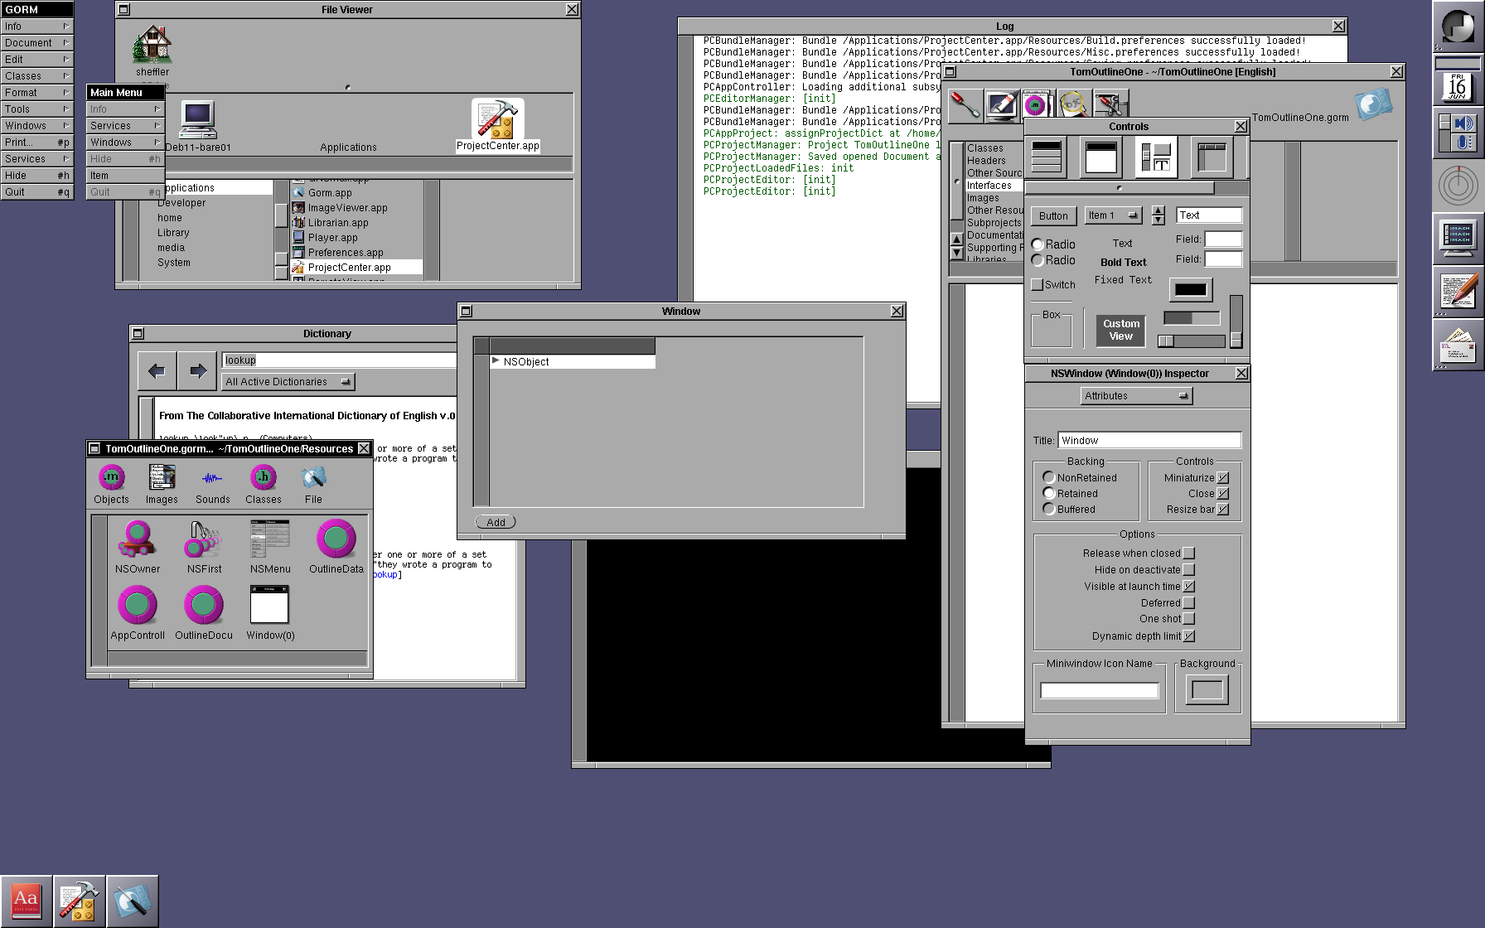This screenshot has width=1485, height=928.
Task: Open the Attributes dropdown in the NSWindow Inspector
Action: point(1136,395)
